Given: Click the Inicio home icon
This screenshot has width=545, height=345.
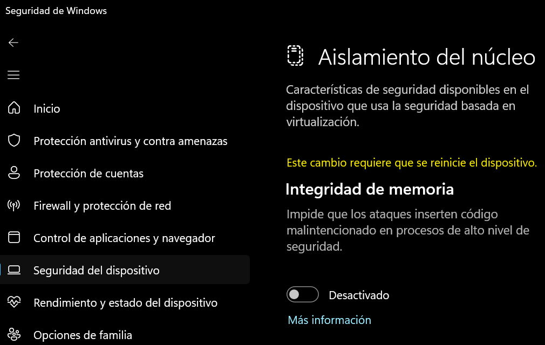Looking at the screenshot, I should click(14, 108).
